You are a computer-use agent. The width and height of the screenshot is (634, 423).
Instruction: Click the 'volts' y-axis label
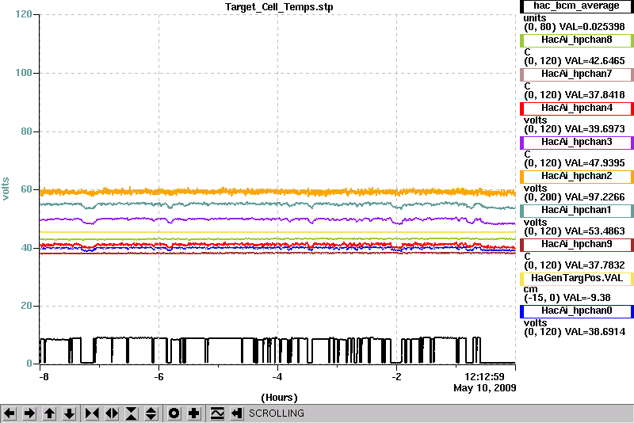tap(6, 189)
